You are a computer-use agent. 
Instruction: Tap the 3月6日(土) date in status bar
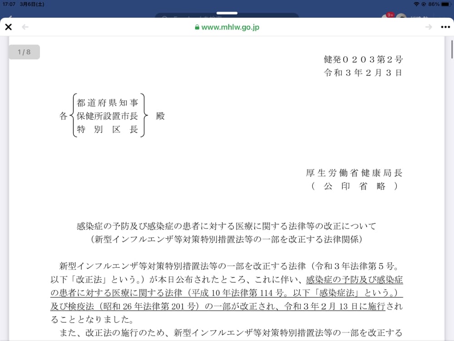click(x=32, y=4)
